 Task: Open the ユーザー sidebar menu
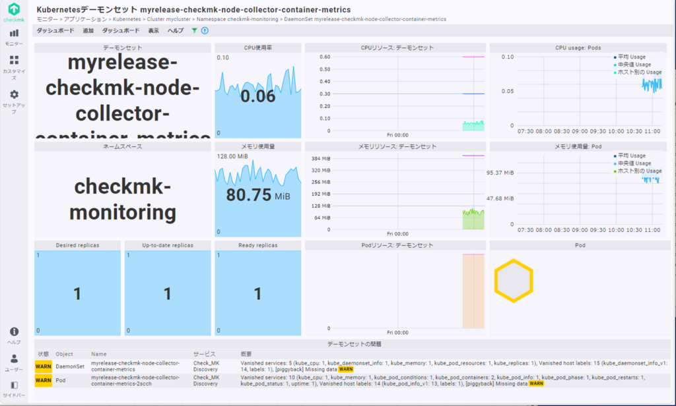14,363
